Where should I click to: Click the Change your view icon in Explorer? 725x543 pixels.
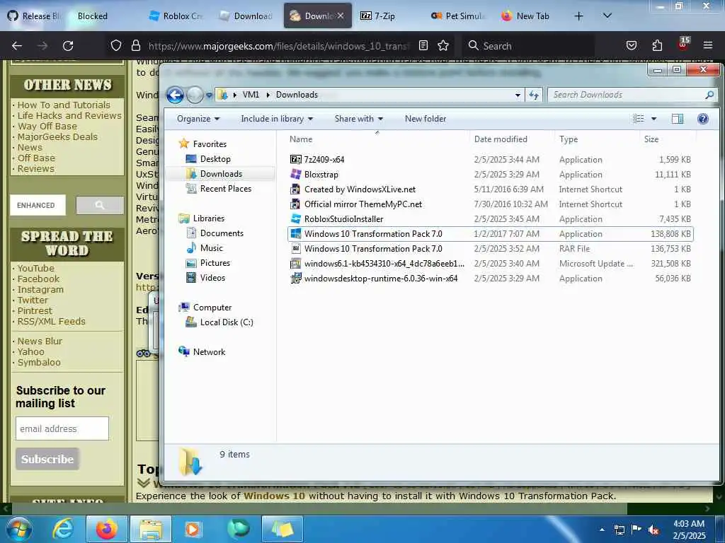[639, 119]
